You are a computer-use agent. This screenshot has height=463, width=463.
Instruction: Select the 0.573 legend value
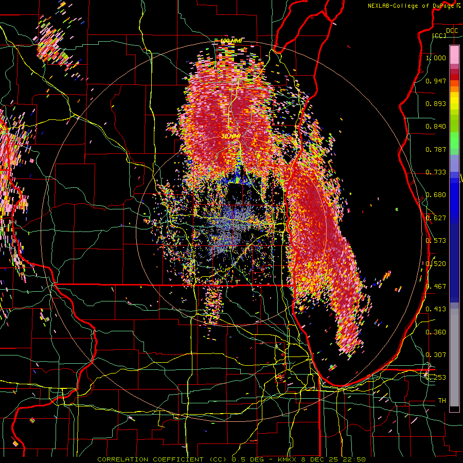click(x=436, y=241)
